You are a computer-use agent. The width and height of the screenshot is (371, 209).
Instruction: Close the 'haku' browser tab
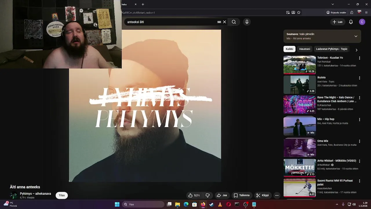(135, 4)
